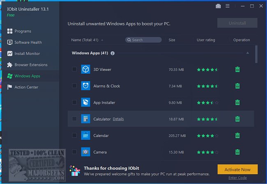Click the magnifier icon in search box
The width and height of the screenshot is (267, 184).
[x=129, y=40]
